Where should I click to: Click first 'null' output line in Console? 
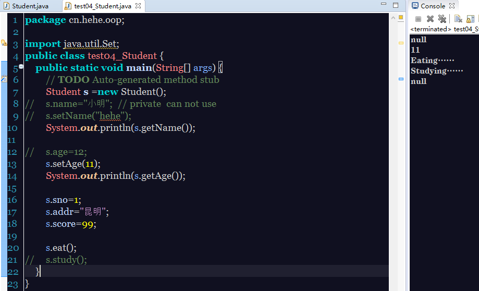(419, 40)
